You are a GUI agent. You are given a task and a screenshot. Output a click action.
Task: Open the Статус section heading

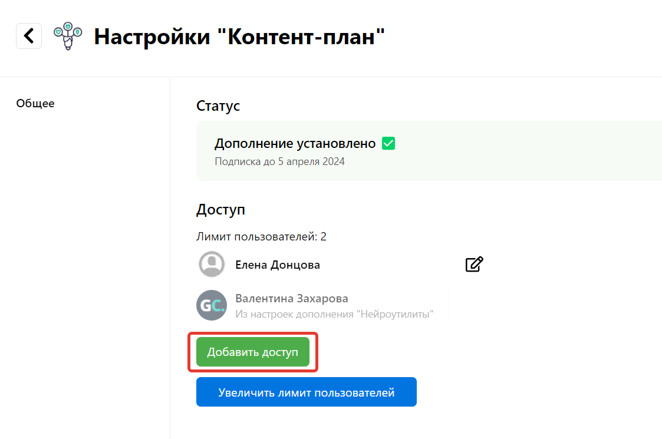click(x=218, y=106)
